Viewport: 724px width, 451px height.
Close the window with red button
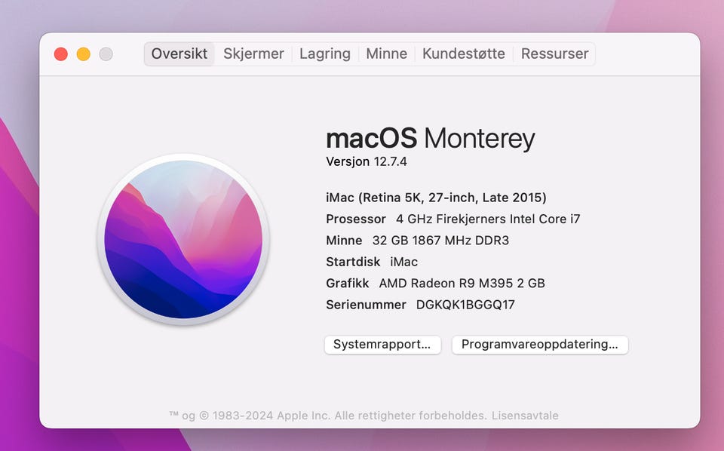[x=61, y=54]
